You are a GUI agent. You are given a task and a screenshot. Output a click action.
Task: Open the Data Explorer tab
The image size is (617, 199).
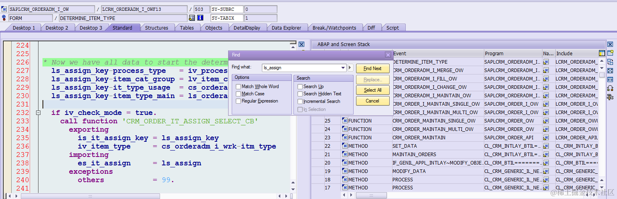286,28
